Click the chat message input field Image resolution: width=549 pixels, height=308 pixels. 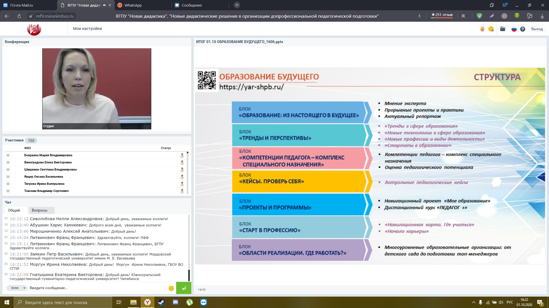[x=97, y=288]
